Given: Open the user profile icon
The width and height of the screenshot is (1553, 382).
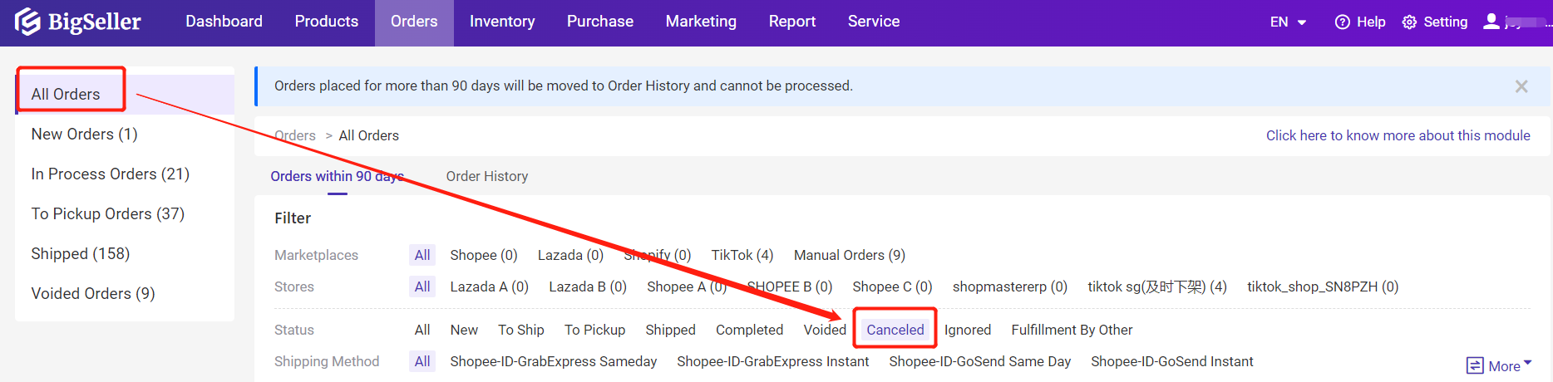Looking at the screenshot, I should pos(1491,22).
